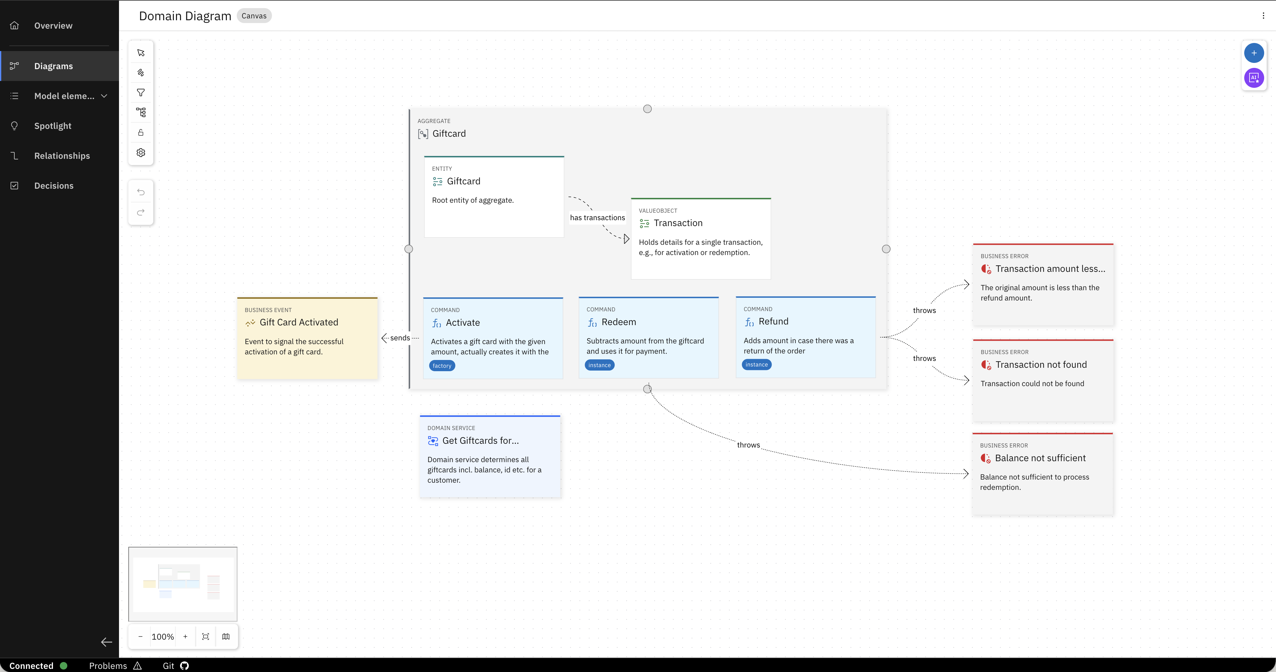
Task: Select the cursor selection tool
Action: click(x=141, y=53)
